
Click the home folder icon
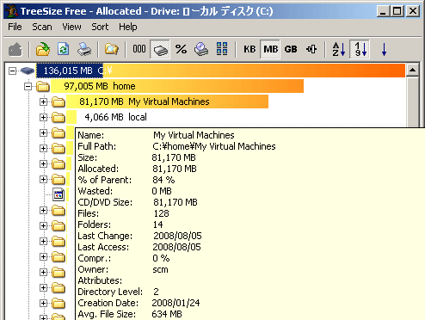[43, 86]
